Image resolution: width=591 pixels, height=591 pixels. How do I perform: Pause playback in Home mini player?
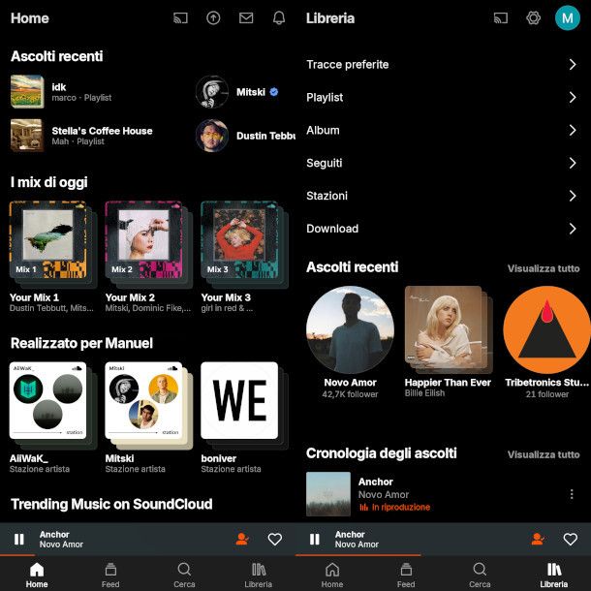click(18, 539)
